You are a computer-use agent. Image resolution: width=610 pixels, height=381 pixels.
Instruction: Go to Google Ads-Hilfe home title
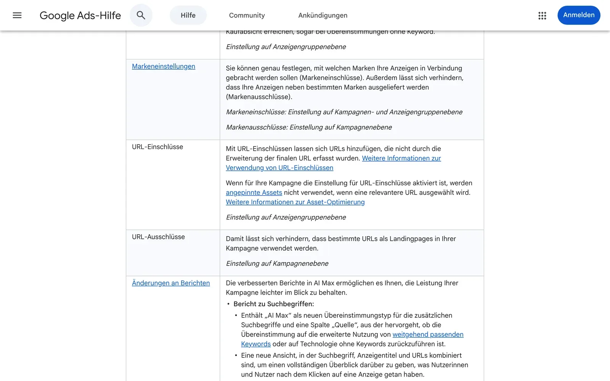click(x=80, y=15)
